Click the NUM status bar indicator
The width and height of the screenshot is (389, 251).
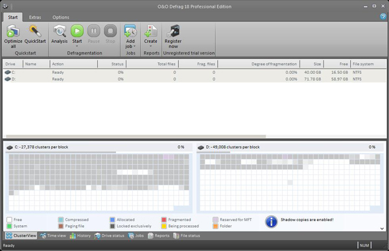(x=364, y=245)
